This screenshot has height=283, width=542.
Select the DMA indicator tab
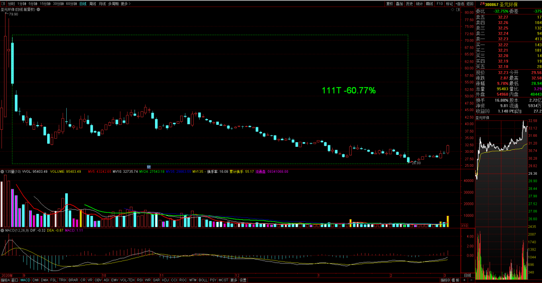coord(45,280)
